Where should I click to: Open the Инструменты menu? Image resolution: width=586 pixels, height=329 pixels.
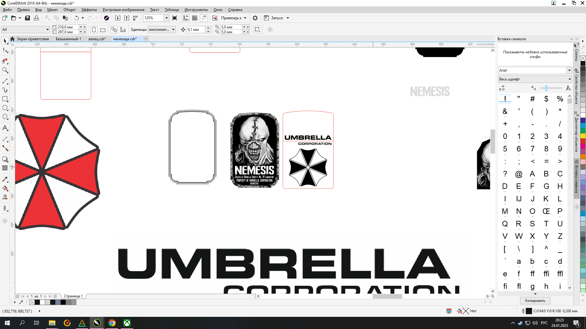coord(196,10)
